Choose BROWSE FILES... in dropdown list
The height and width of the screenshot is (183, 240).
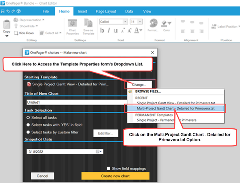coord(148,91)
